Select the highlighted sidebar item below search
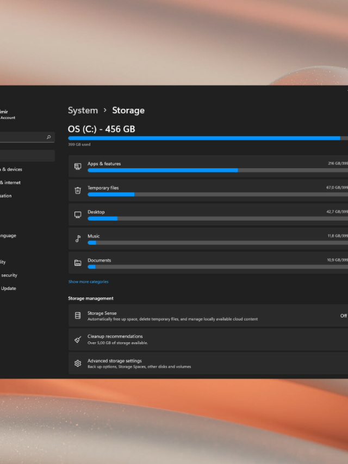This screenshot has width=348, height=464. tap(27, 156)
